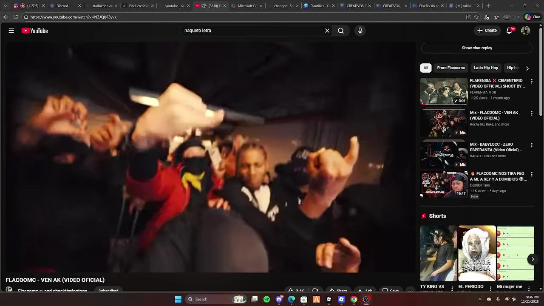The height and width of the screenshot is (306, 544).
Task: Open Microsoft Store from the taskbar
Action: coord(304,299)
